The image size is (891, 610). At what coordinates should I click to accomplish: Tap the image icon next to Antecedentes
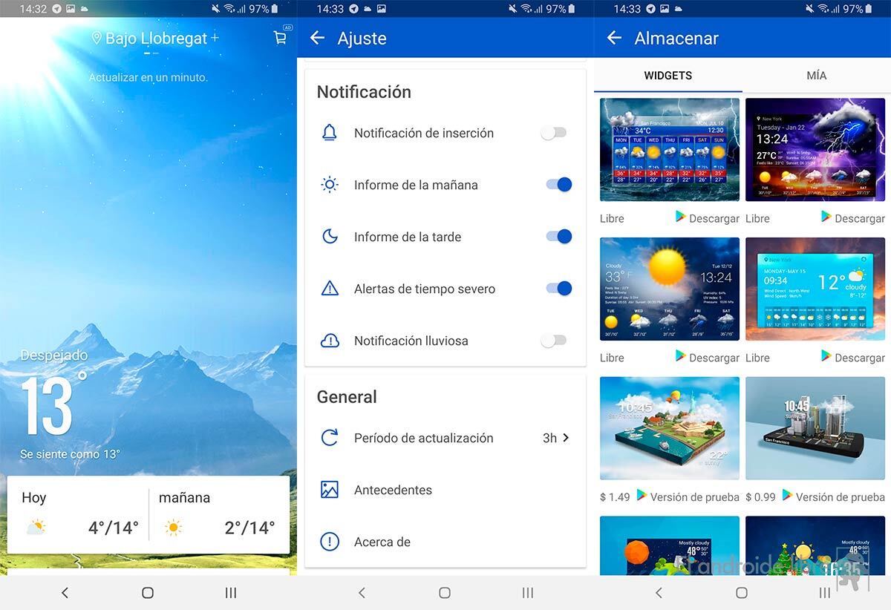(329, 490)
